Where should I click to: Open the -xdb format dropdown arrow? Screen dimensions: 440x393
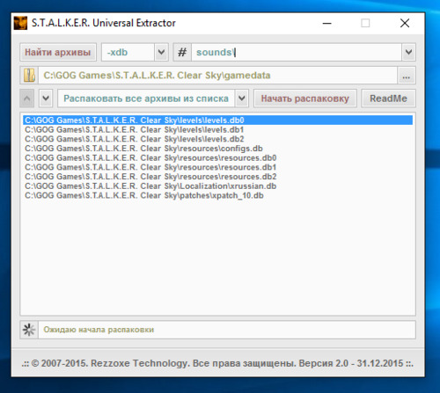[x=161, y=52]
